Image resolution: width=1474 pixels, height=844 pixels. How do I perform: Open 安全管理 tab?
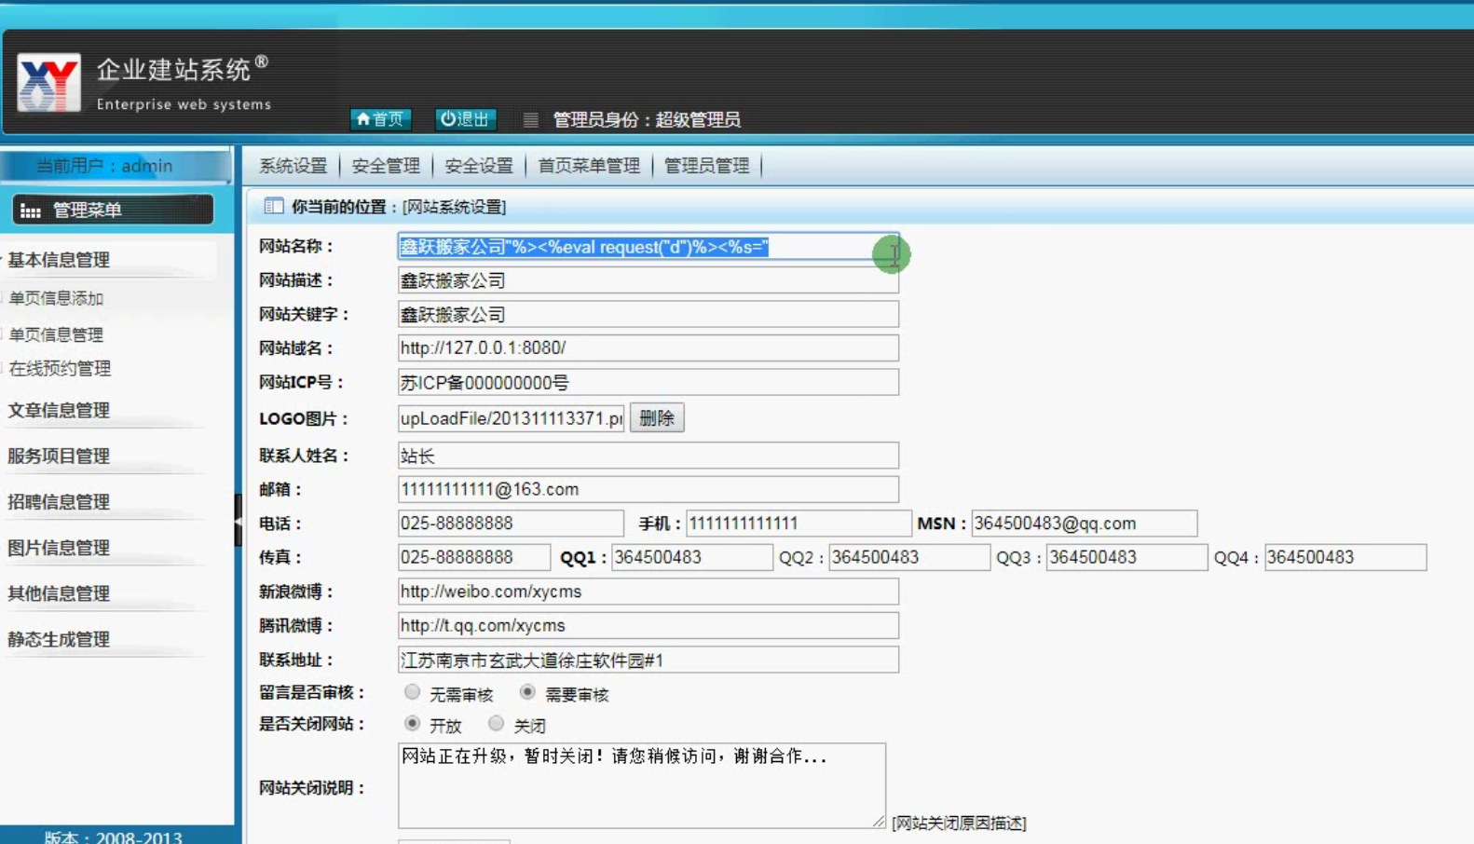tap(386, 166)
